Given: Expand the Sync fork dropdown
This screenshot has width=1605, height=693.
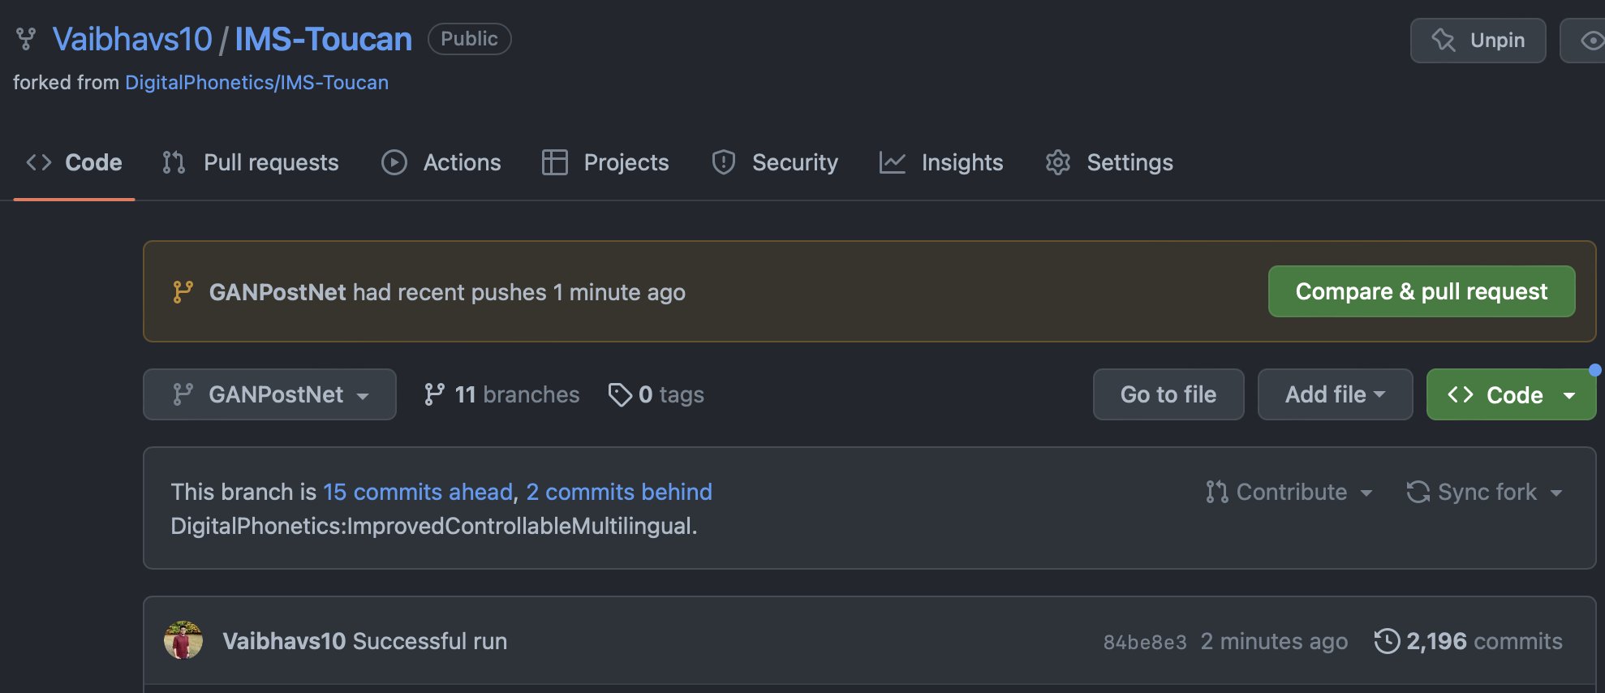Looking at the screenshot, I should click(x=1485, y=492).
